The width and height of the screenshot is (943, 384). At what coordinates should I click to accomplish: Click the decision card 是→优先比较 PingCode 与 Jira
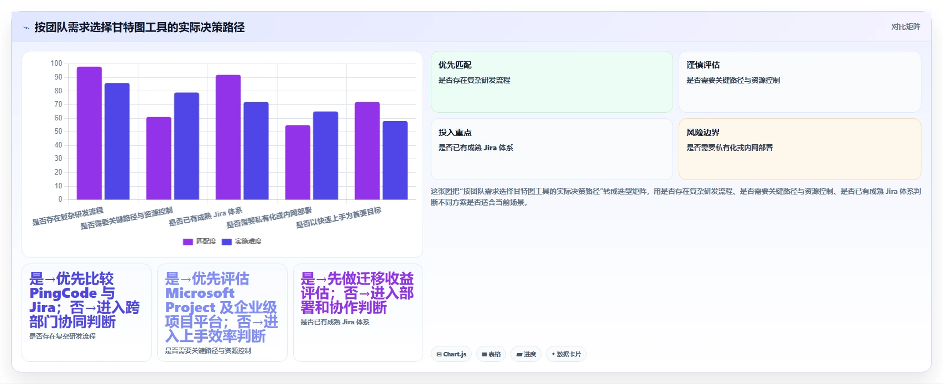[x=86, y=313]
